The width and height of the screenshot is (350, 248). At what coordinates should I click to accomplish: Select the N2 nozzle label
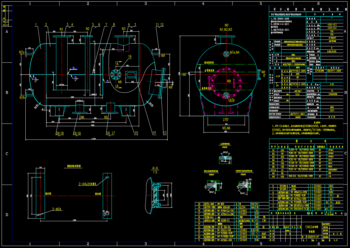pyautogui.click(x=87, y=29)
